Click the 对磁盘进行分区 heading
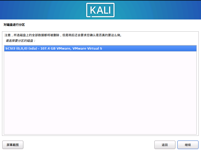Viewport: 201px width, 152px height. (14, 25)
